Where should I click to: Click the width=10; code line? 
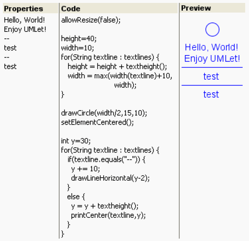(77, 48)
